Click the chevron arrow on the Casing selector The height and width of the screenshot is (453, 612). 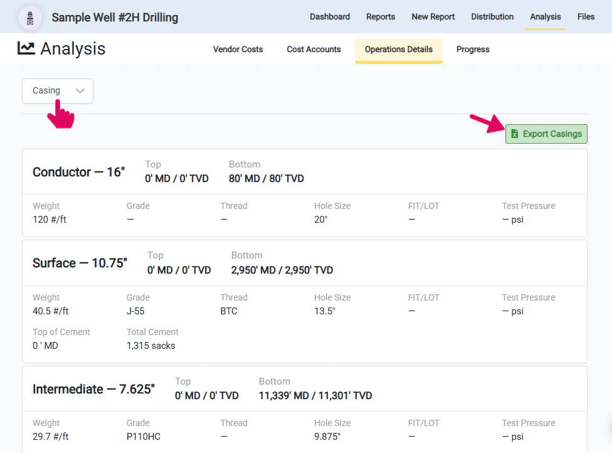[x=80, y=91]
